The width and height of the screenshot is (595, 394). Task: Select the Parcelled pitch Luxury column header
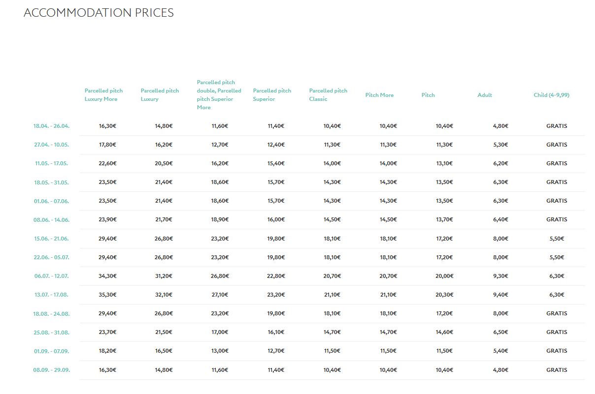pos(160,95)
